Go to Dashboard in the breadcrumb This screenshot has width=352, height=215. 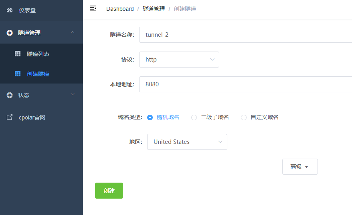tap(120, 9)
